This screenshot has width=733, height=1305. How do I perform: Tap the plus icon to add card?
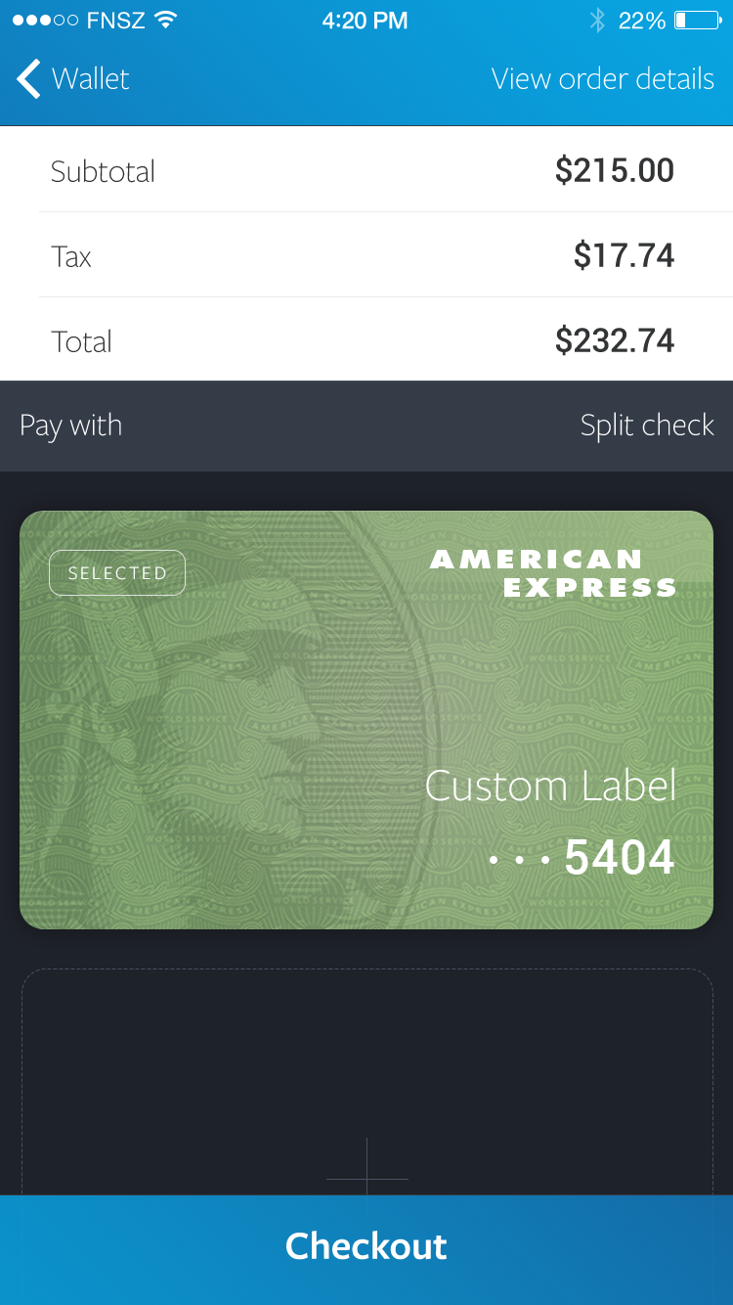tap(366, 1177)
